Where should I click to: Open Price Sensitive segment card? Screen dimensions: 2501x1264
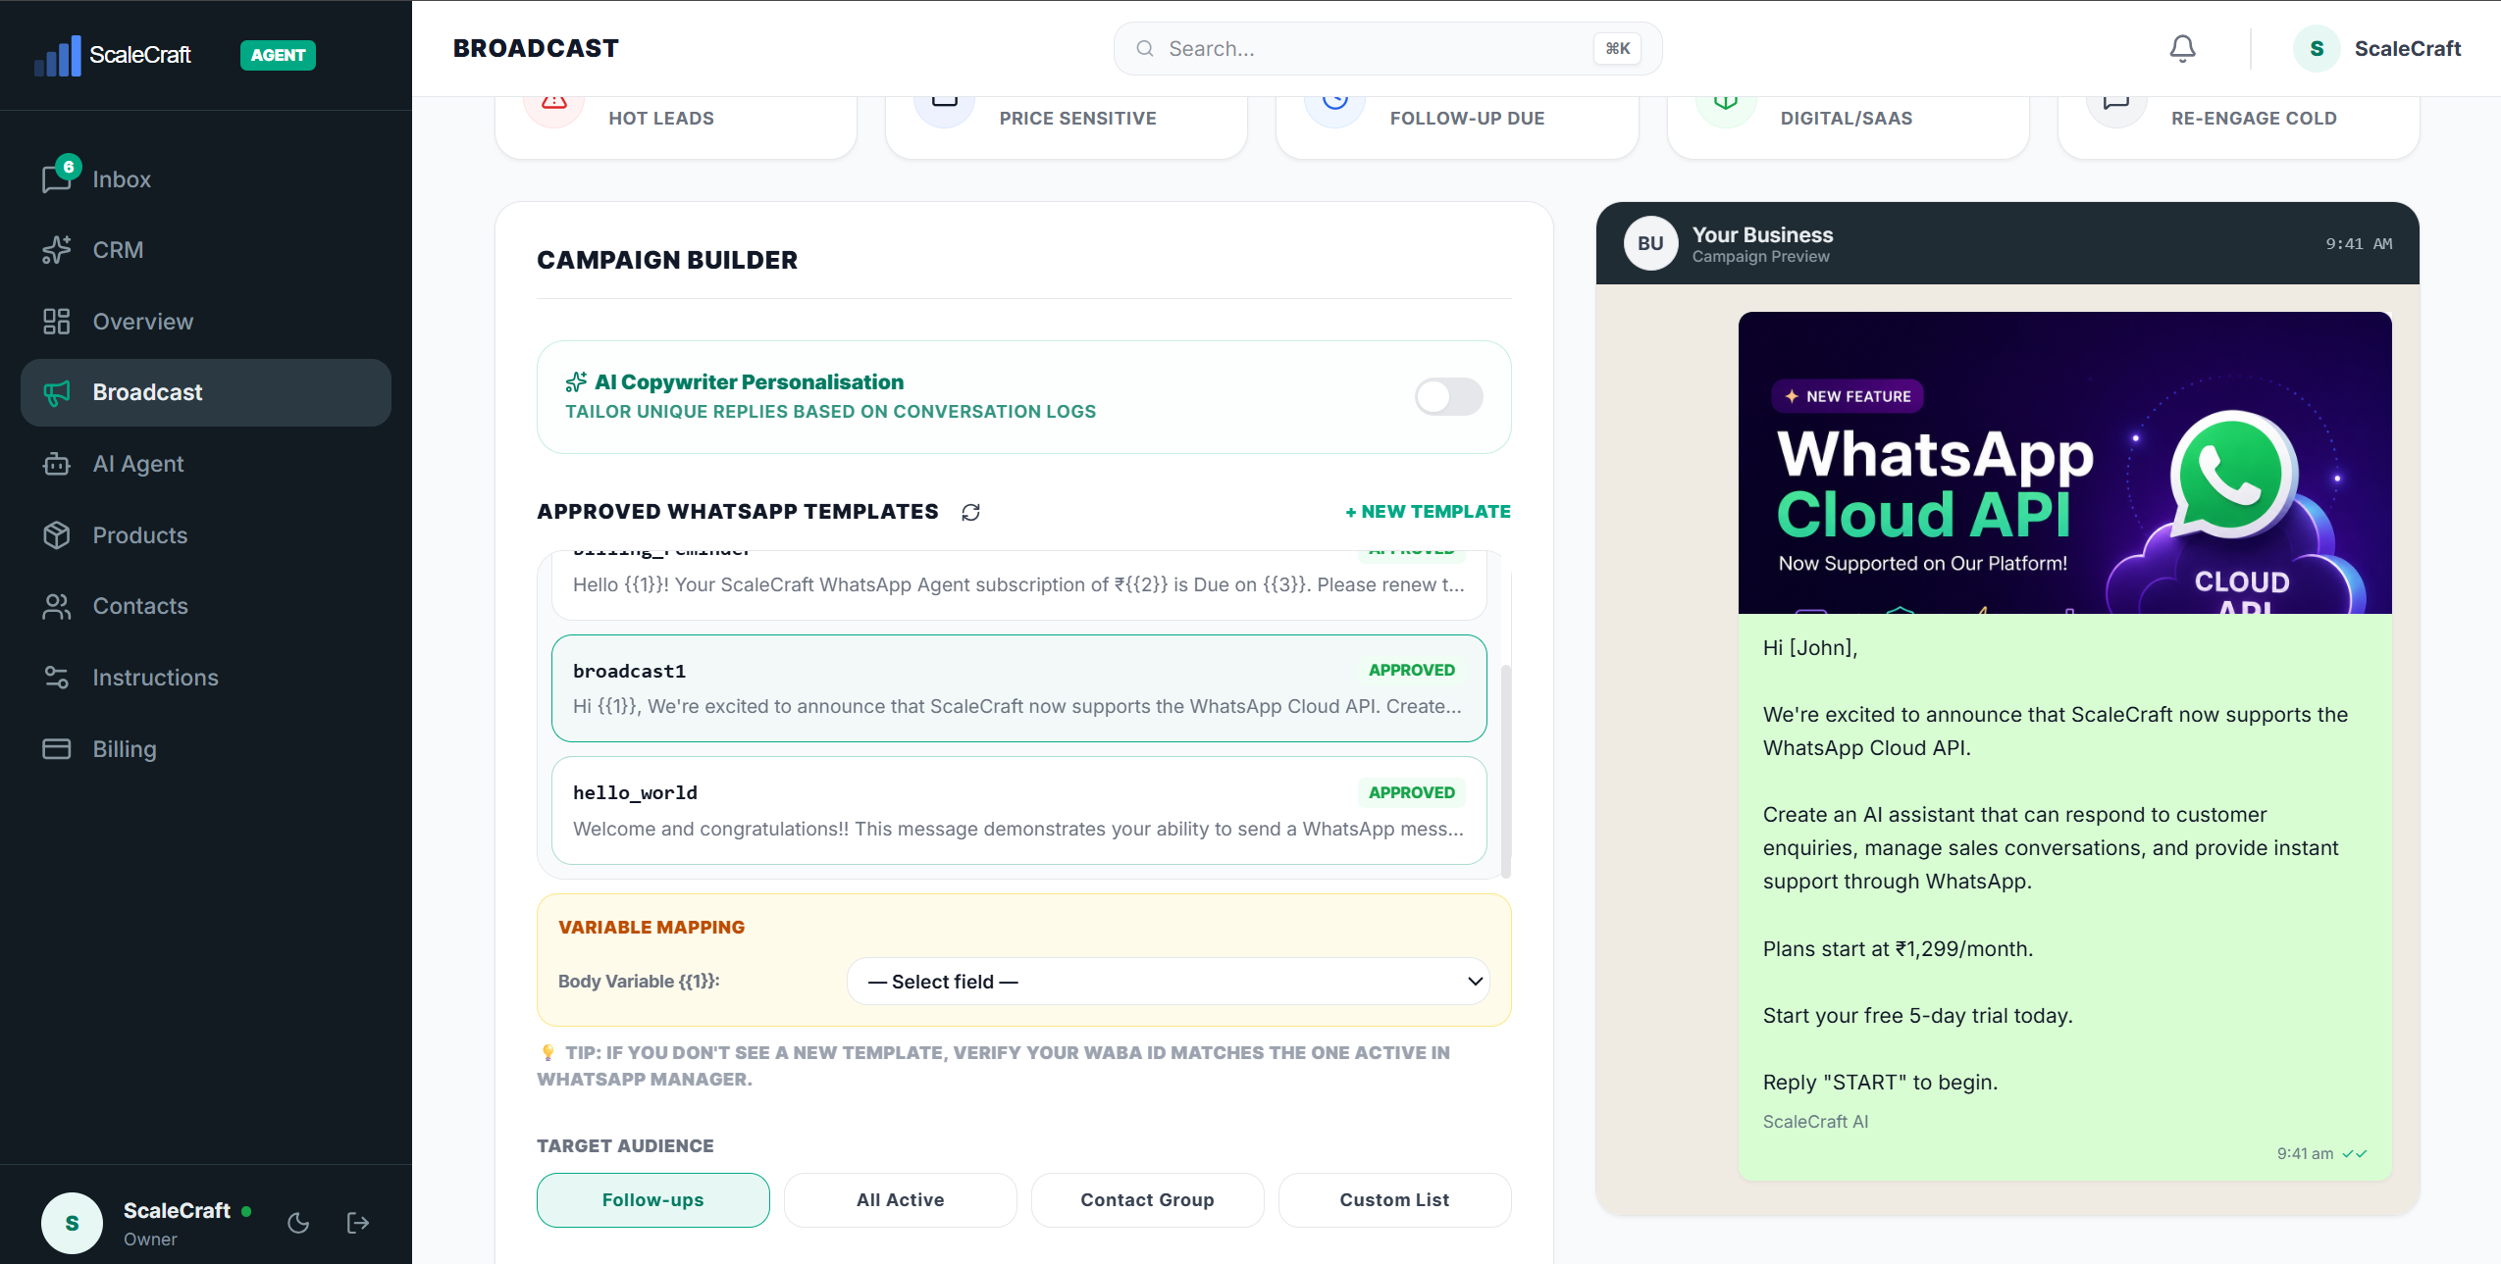tap(1067, 126)
